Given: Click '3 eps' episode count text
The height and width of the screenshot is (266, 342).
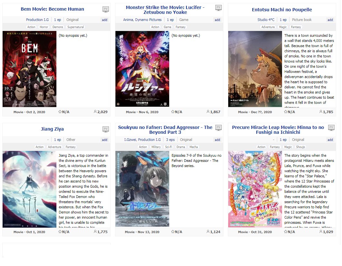Looking at the screenshot, I should 170,140.
